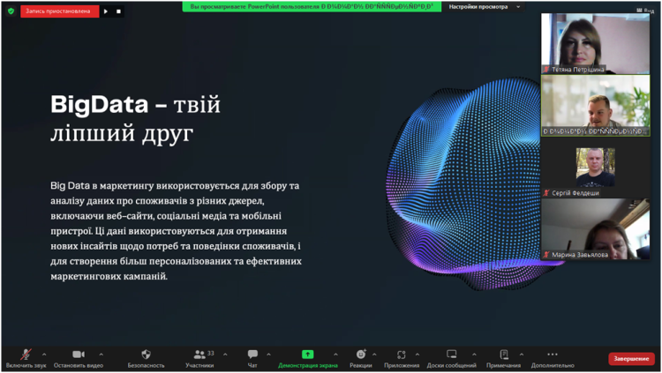This screenshot has height=373, width=662.
Task: Unmute microphone with Включить звук
Action: pos(26,354)
